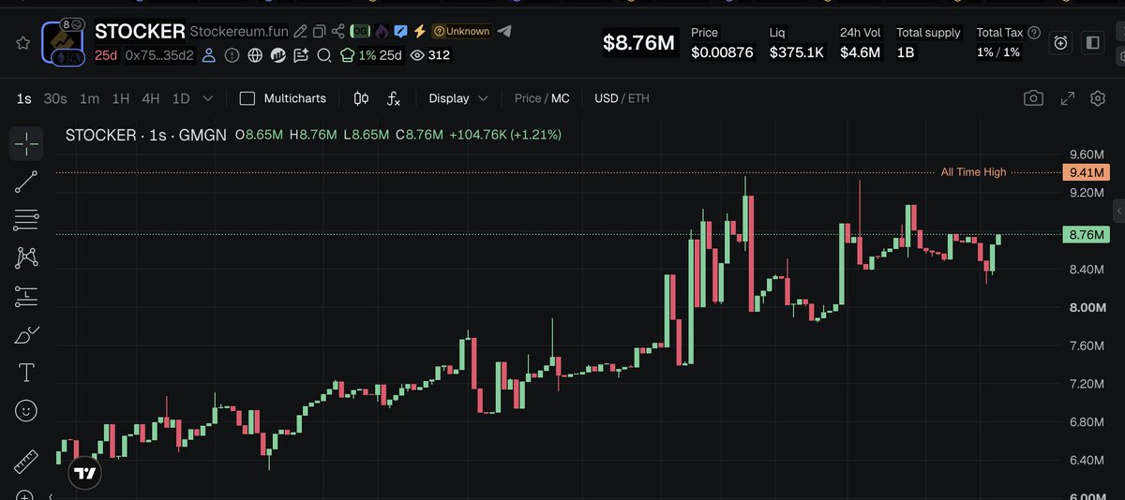Viewport: 1125px width, 500px height.
Task: Click the TradingView logo on chart
Action: pos(85,474)
